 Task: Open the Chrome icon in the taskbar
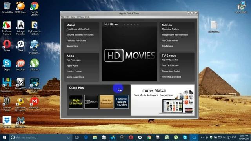coord(149,137)
